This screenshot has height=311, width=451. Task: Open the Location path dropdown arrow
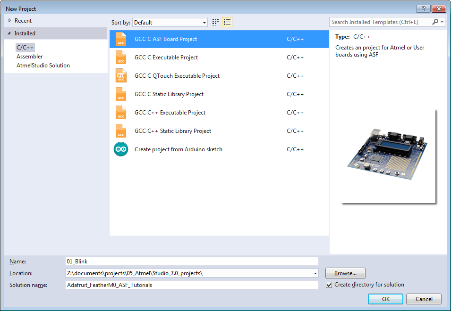(315, 273)
